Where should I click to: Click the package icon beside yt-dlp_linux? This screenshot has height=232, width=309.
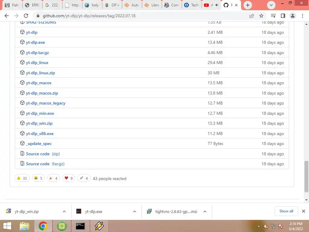(x=22, y=62)
